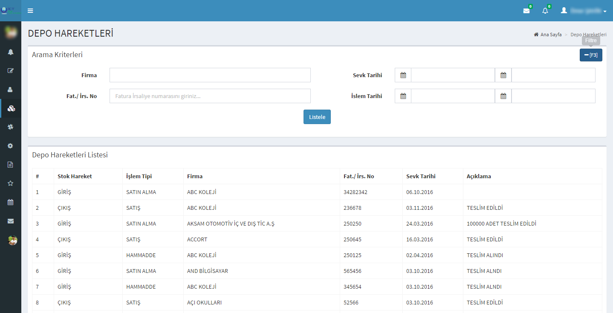Viewport: 613px width, 313px height.
Task: Toggle the hamburger sidebar menu
Action: 30,11
